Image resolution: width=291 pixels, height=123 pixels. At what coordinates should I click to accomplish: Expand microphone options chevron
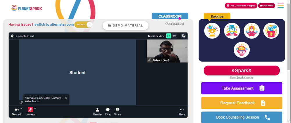pyautogui.click(x=35, y=108)
